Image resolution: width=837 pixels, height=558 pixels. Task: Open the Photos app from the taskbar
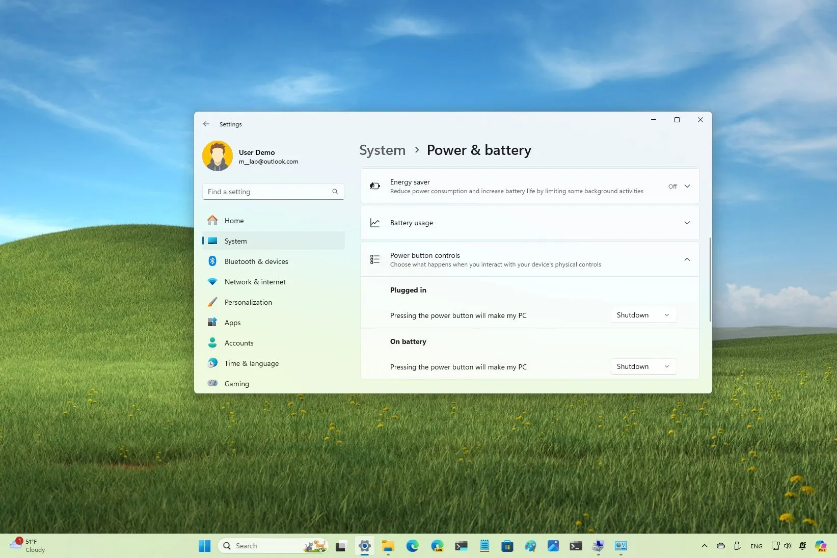(554, 546)
